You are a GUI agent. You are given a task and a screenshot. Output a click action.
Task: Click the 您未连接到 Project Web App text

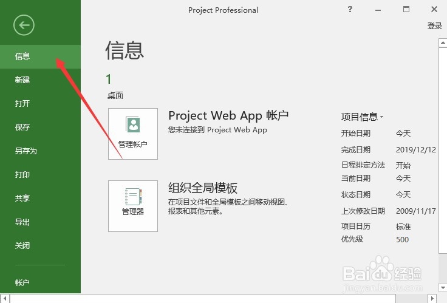point(217,130)
